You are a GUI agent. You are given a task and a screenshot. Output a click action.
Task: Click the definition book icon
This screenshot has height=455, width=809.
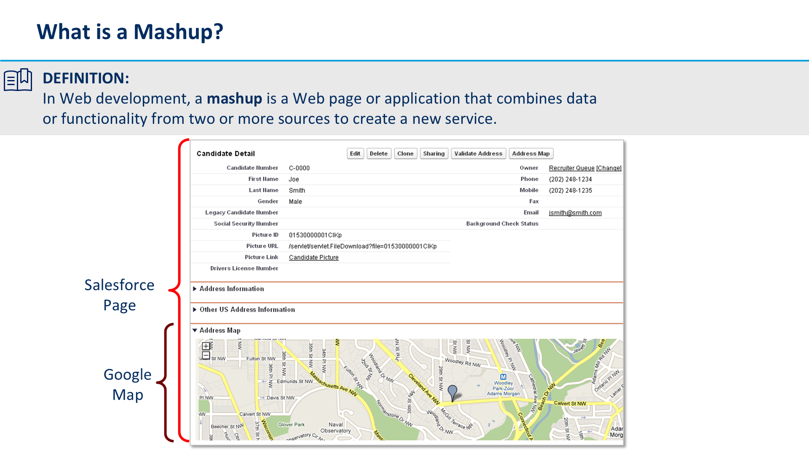tap(18, 80)
